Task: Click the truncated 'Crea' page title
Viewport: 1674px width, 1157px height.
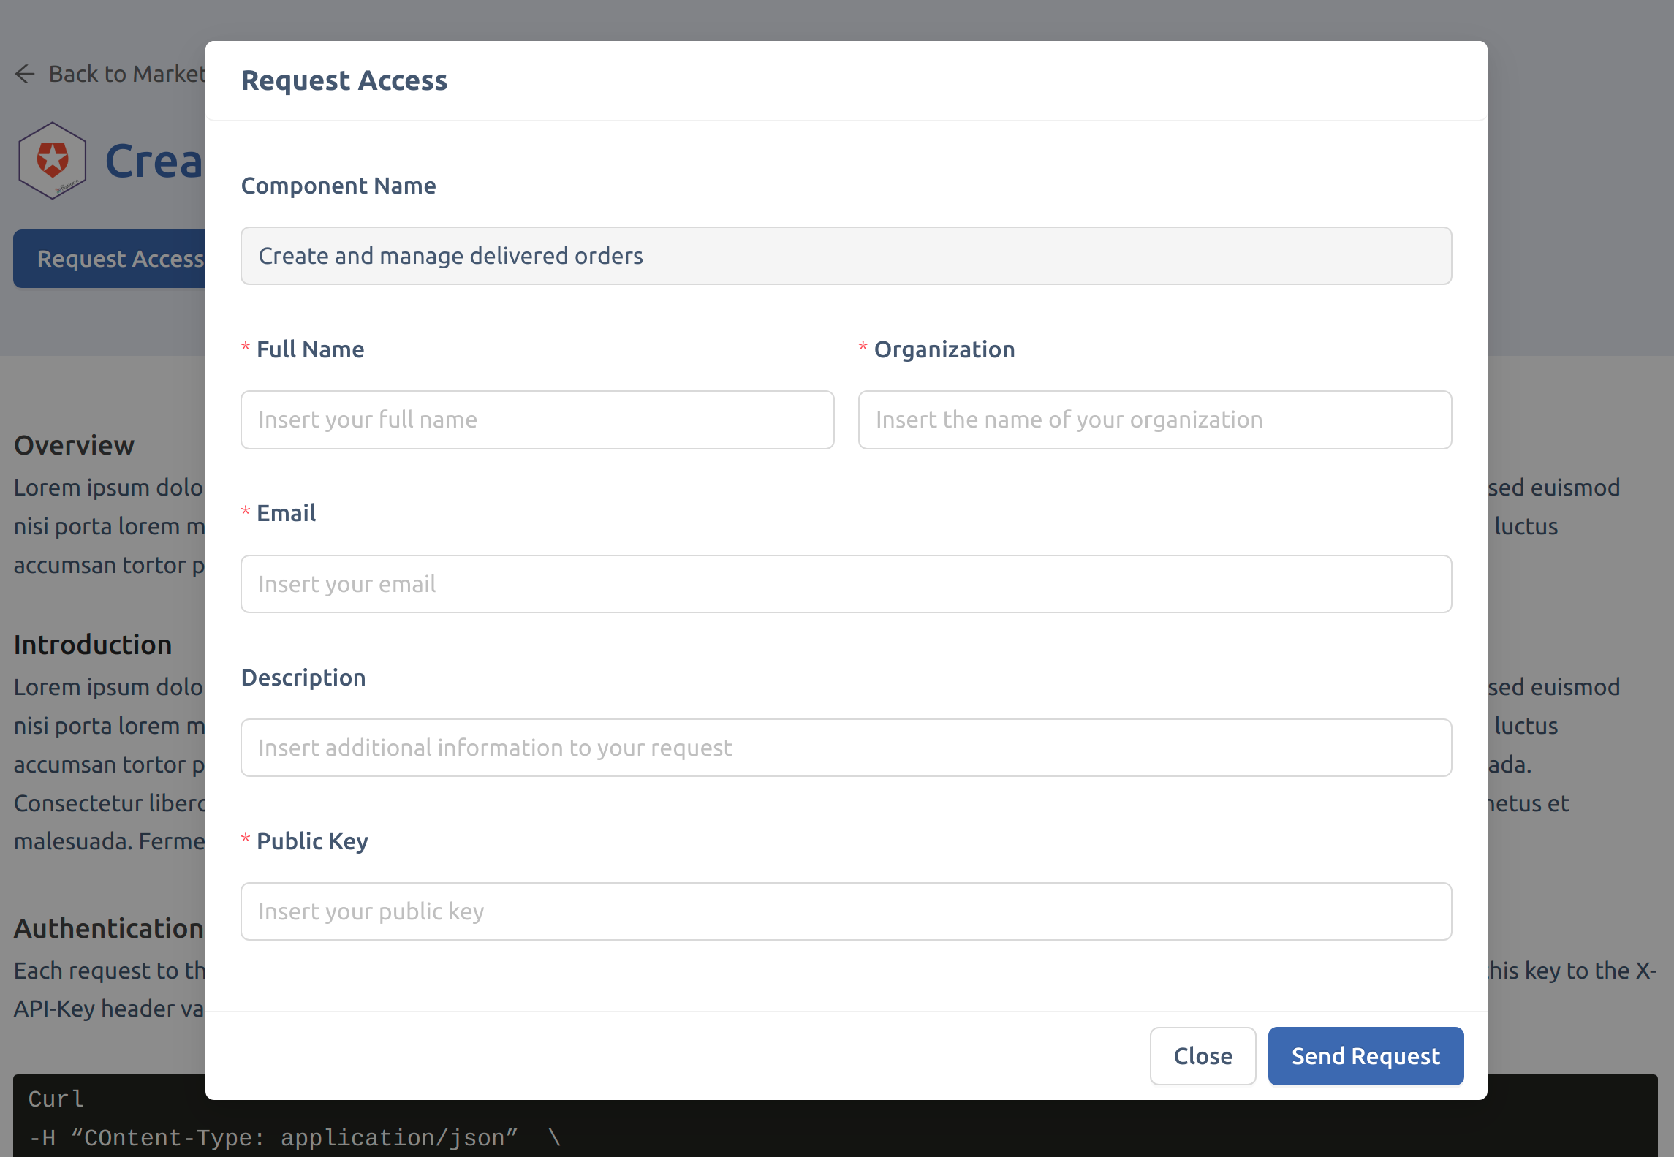Action: (x=157, y=161)
